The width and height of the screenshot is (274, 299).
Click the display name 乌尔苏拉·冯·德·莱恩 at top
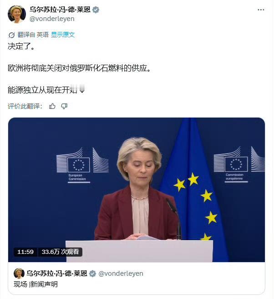tap(60, 10)
